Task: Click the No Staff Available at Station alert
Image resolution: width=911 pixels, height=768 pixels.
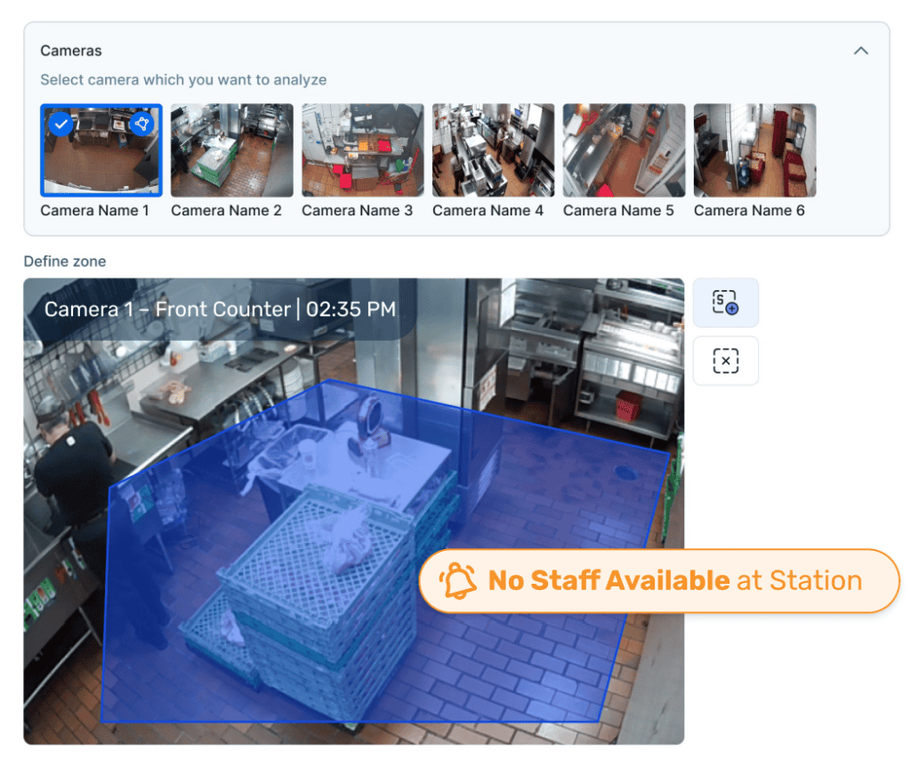Action: tap(659, 581)
